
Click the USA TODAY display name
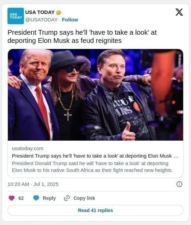tap(40, 12)
